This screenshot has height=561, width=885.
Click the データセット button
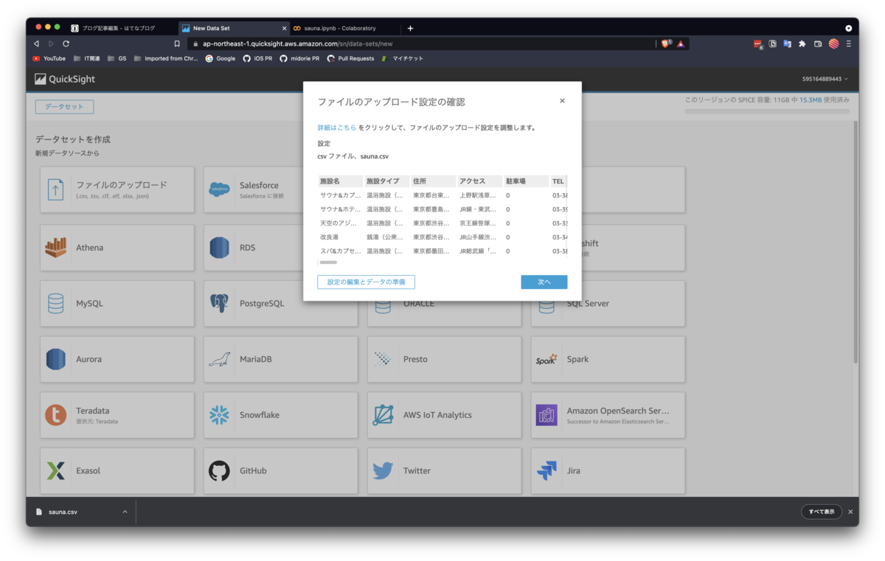pyautogui.click(x=64, y=107)
